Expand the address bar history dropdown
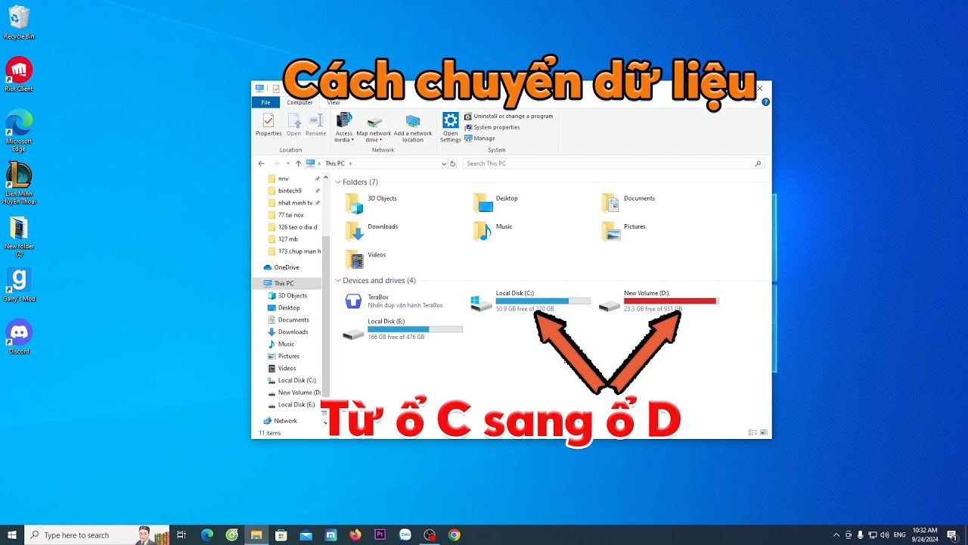968x545 pixels. 444,163
